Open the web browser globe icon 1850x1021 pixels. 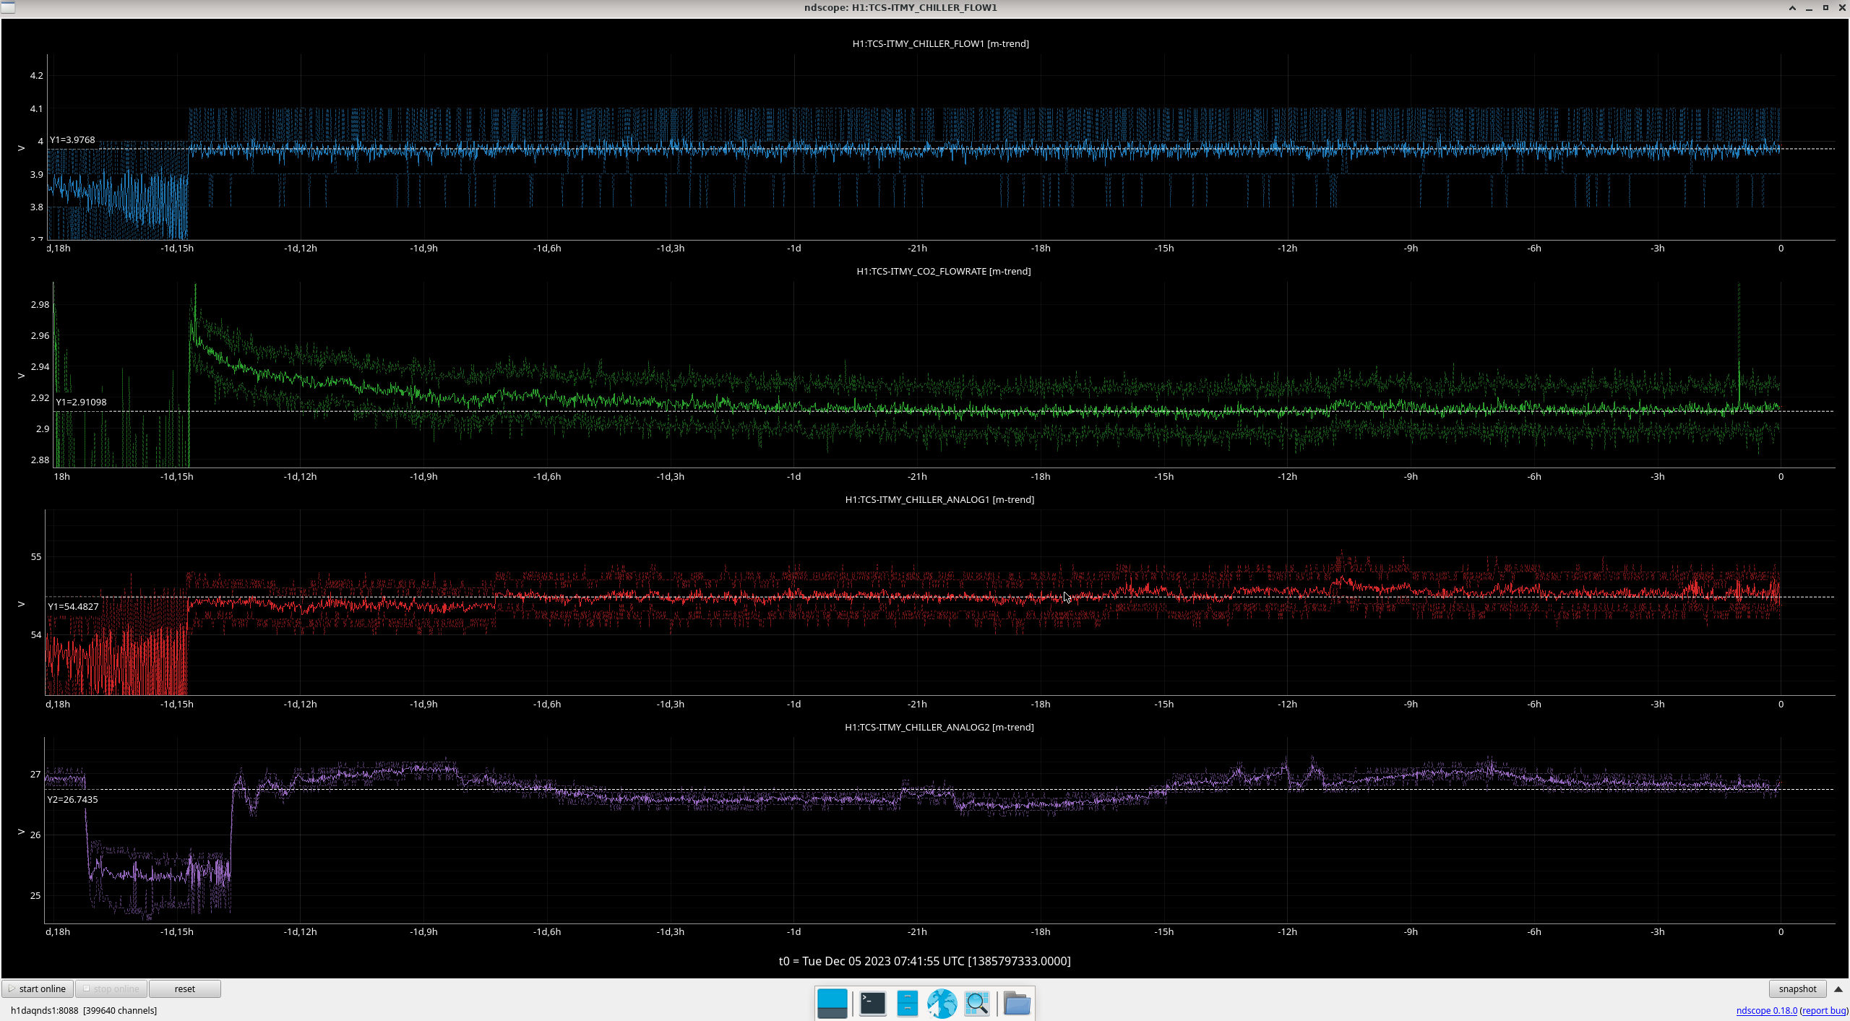(942, 1003)
